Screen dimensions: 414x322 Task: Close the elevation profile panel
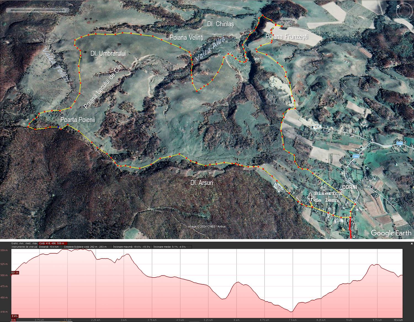tap(412, 244)
